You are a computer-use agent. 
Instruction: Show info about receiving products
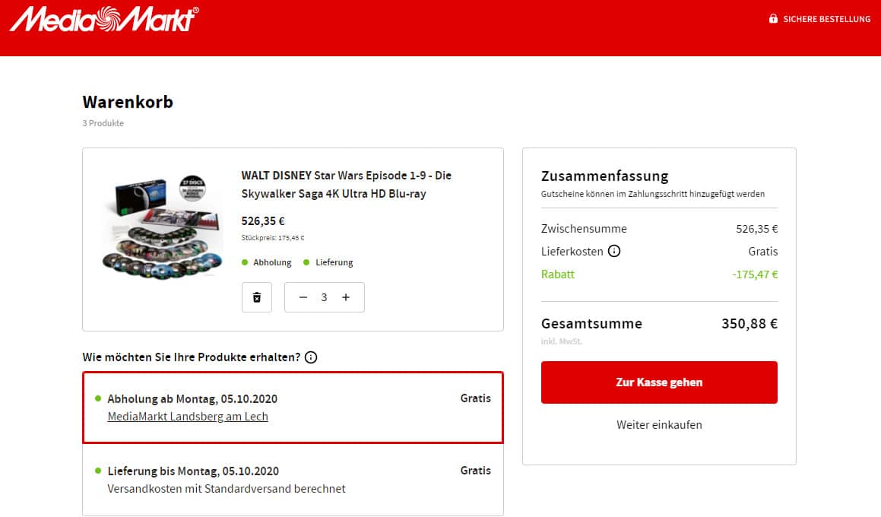pos(311,357)
